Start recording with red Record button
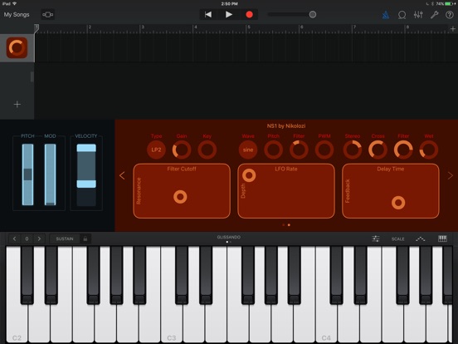 [x=249, y=14]
